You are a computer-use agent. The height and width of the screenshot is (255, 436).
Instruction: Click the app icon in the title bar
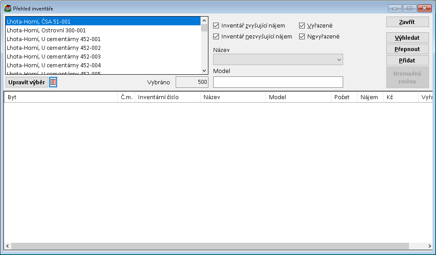click(x=8, y=8)
